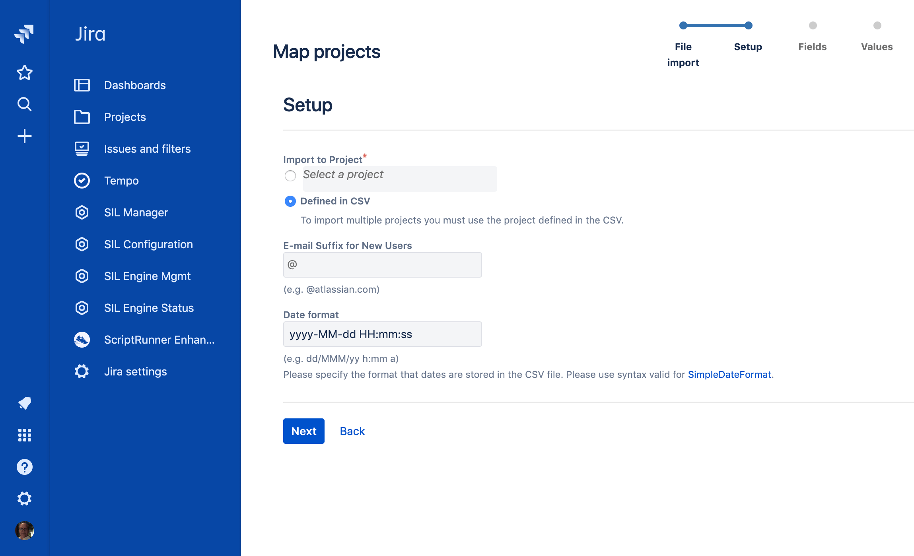Open the SimpleDateFormat link
914x556 pixels.
(729, 375)
